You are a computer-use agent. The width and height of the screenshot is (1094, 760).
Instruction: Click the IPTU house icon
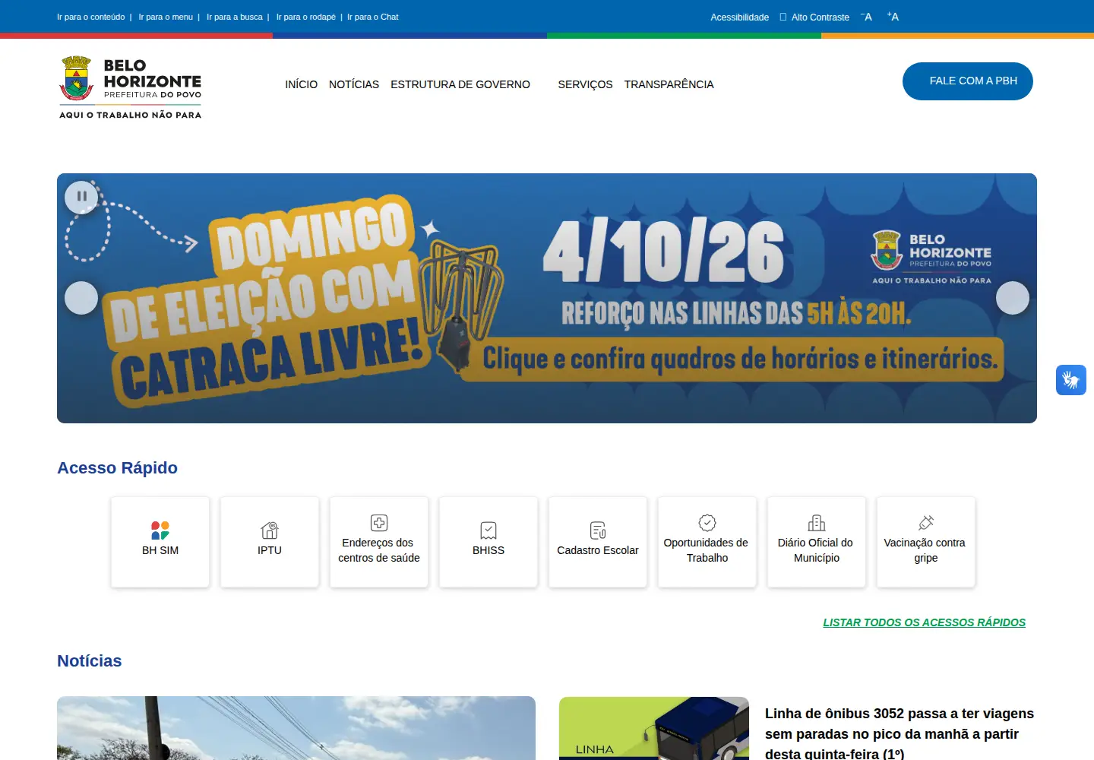(270, 530)
